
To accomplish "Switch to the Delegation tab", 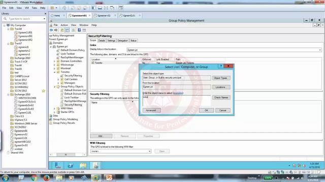I will point(122,40).
